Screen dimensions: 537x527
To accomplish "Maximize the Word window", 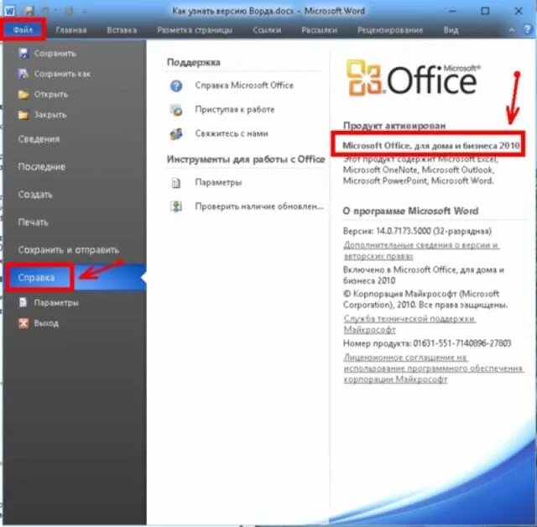I will tap(485, 11).
